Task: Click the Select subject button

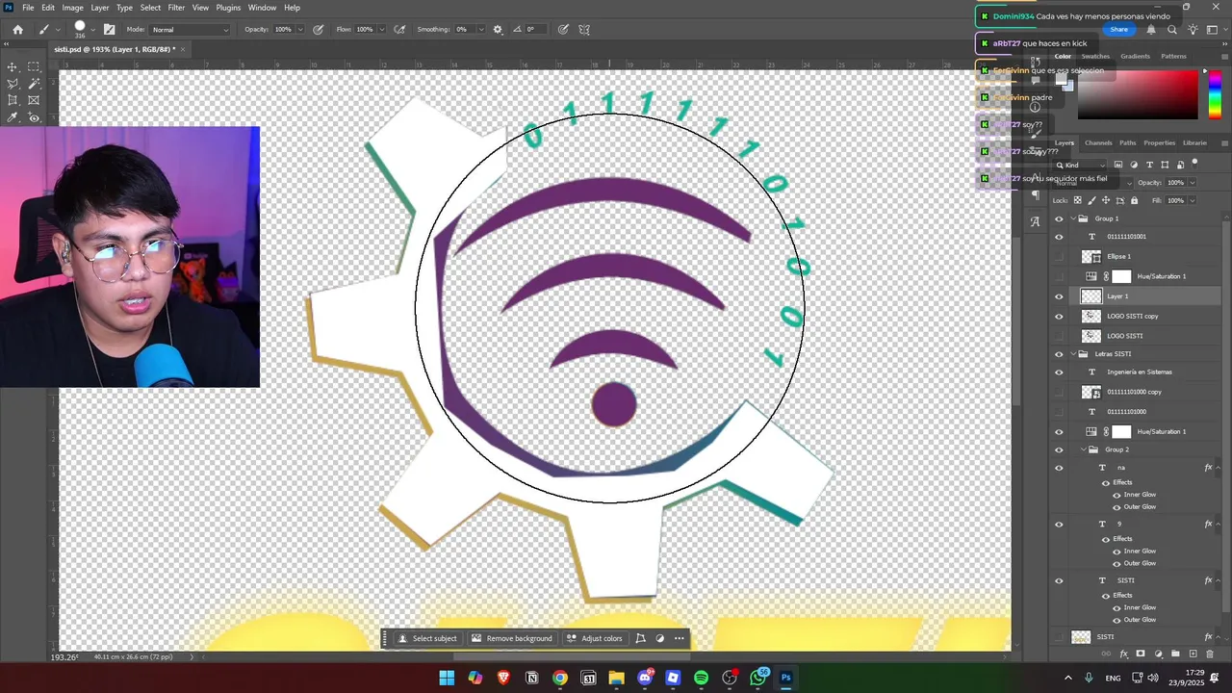Action: click(428, 638)
